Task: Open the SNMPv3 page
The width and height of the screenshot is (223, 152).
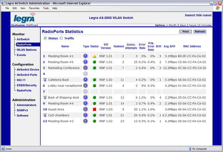Action: point(22,110)
